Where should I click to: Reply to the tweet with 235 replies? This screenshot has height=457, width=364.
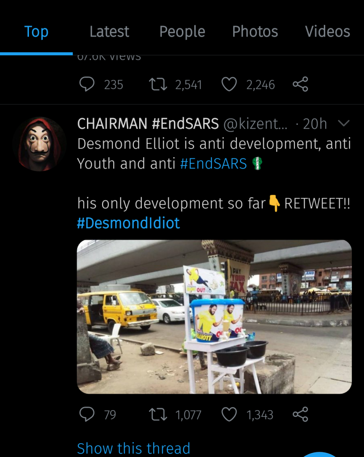pyautogui.click(x=87, y=84)
